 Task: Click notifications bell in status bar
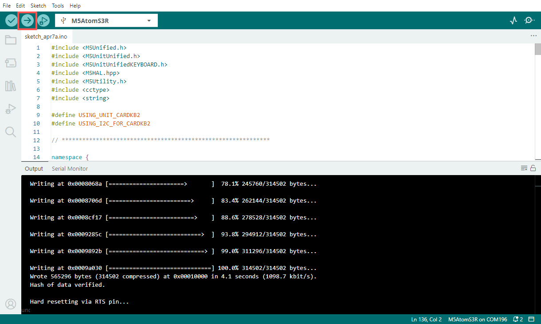518,319
